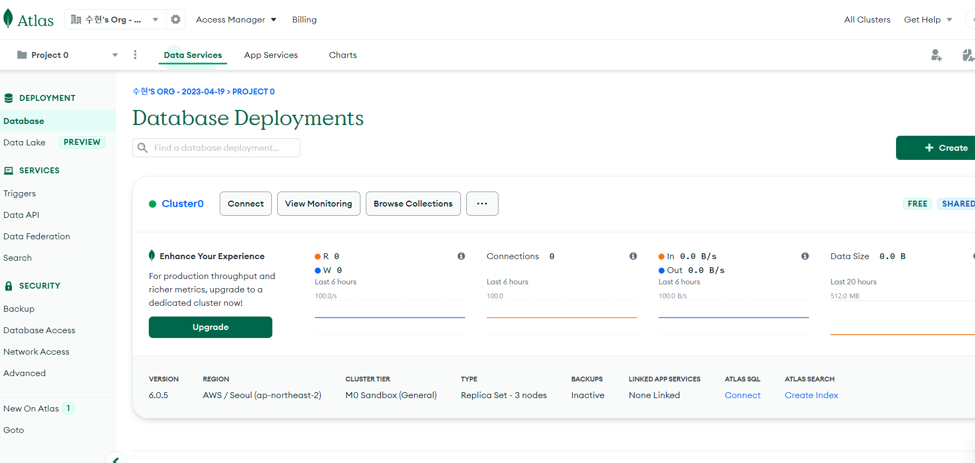Viewport: 975px width, 463px height.
Task: Click the PREVIEW badge beside Data Lake
Action: coord(82,142)
